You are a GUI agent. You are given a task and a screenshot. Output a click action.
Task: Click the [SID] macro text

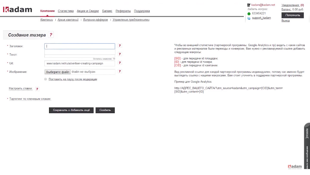[177, 58]
